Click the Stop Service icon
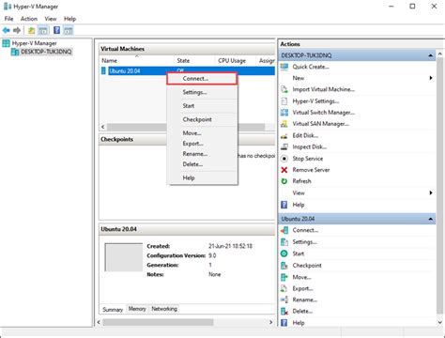The image size is (445, 338). [x=284, y=159]
